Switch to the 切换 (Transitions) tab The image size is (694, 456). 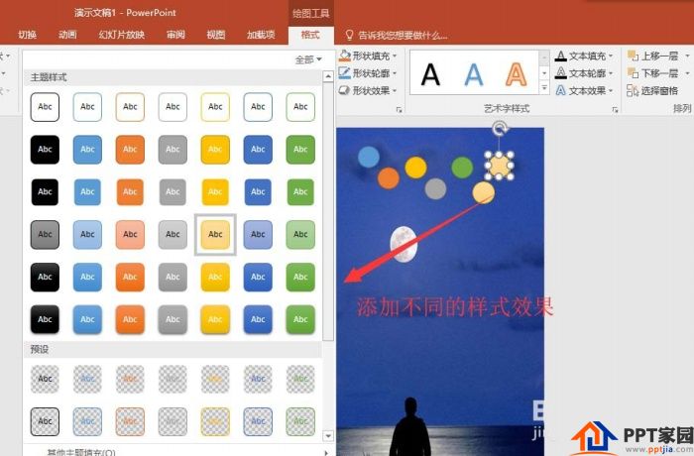27,35
